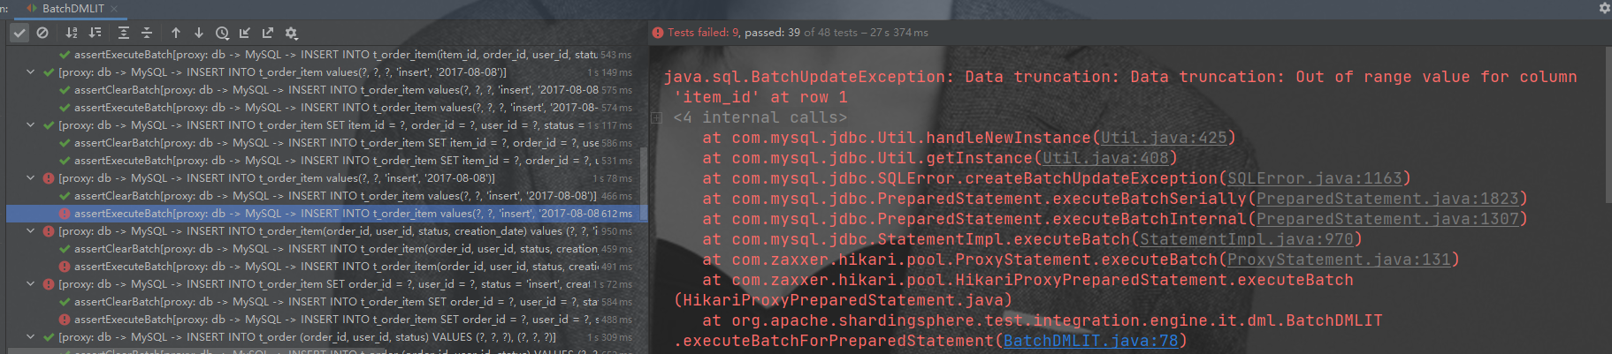The height and width of the screenshot is (354, 1612).
Task: Close the BatchDMLIT tab
Action: coord(114,8)
